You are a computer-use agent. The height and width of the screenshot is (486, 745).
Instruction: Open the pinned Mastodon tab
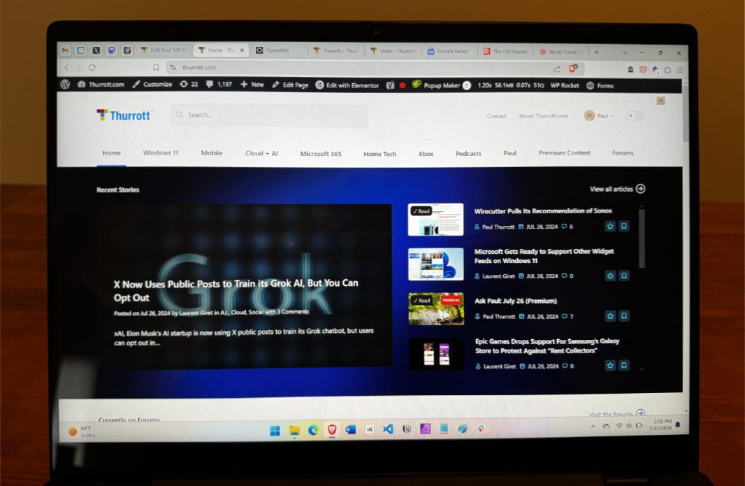point(112,50)
